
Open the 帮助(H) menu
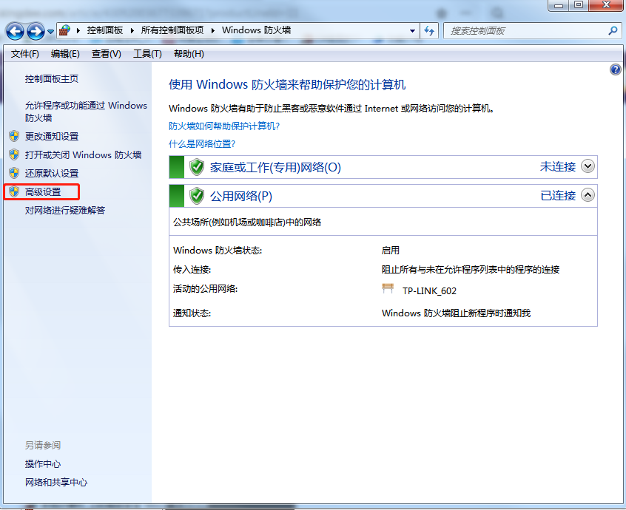pyautogui.click(x=189, y=54)
